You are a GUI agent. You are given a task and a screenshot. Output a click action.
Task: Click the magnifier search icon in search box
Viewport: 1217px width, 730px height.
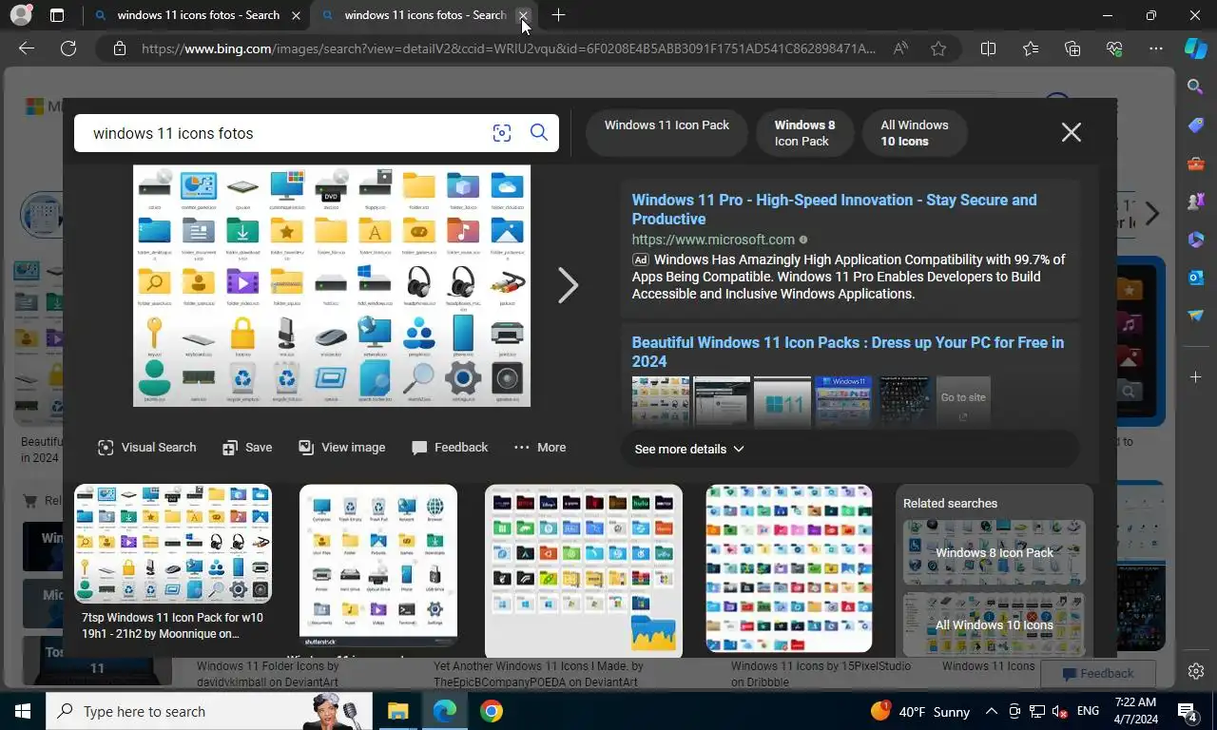539,133
